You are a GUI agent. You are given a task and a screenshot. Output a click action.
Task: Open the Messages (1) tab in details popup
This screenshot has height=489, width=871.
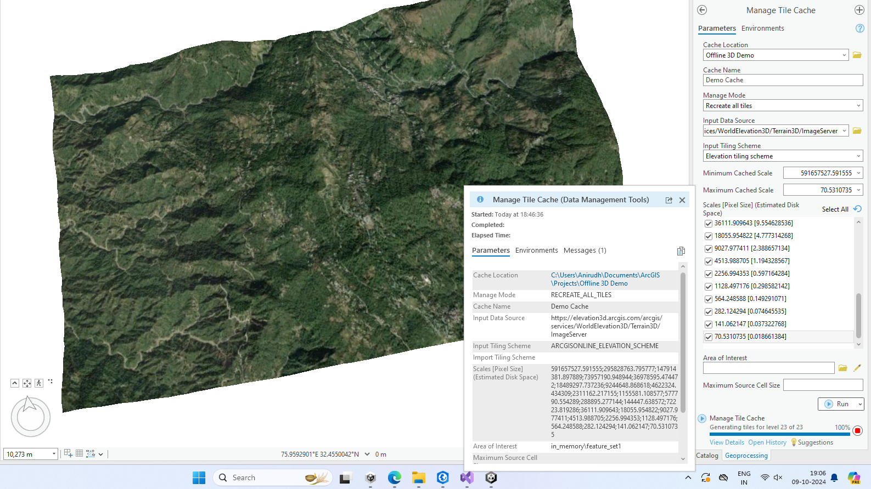point(585,251)
